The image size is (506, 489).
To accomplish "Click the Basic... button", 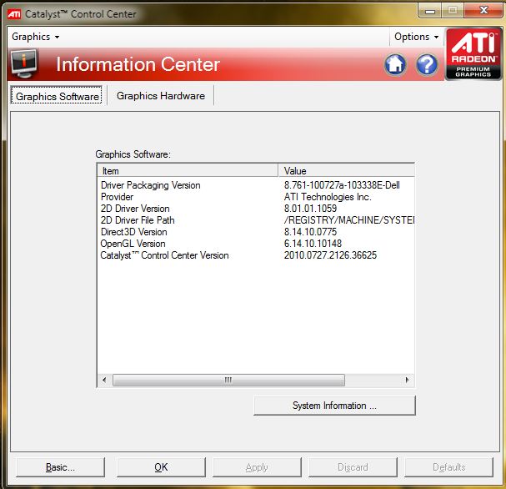I will coord(60,467).
